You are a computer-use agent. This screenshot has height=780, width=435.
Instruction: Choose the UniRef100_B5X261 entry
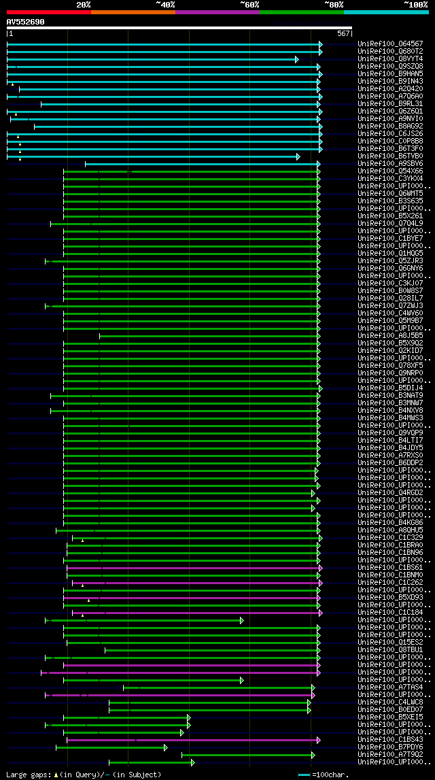tap(390, 216)
